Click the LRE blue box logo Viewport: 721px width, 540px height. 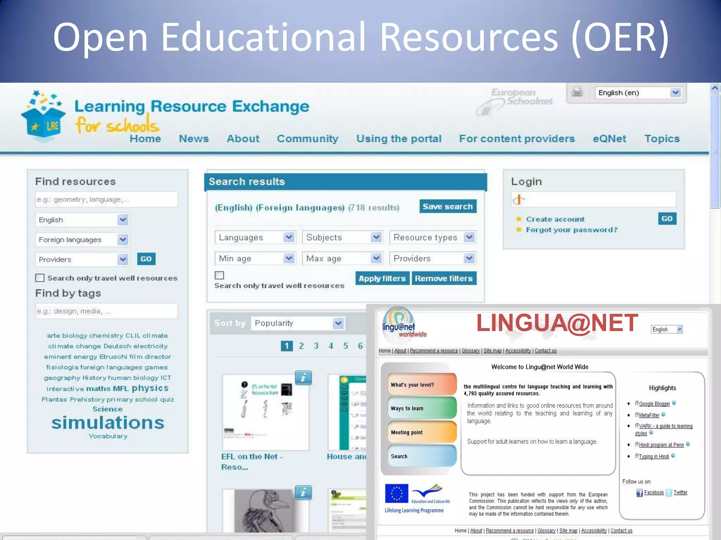44,116
